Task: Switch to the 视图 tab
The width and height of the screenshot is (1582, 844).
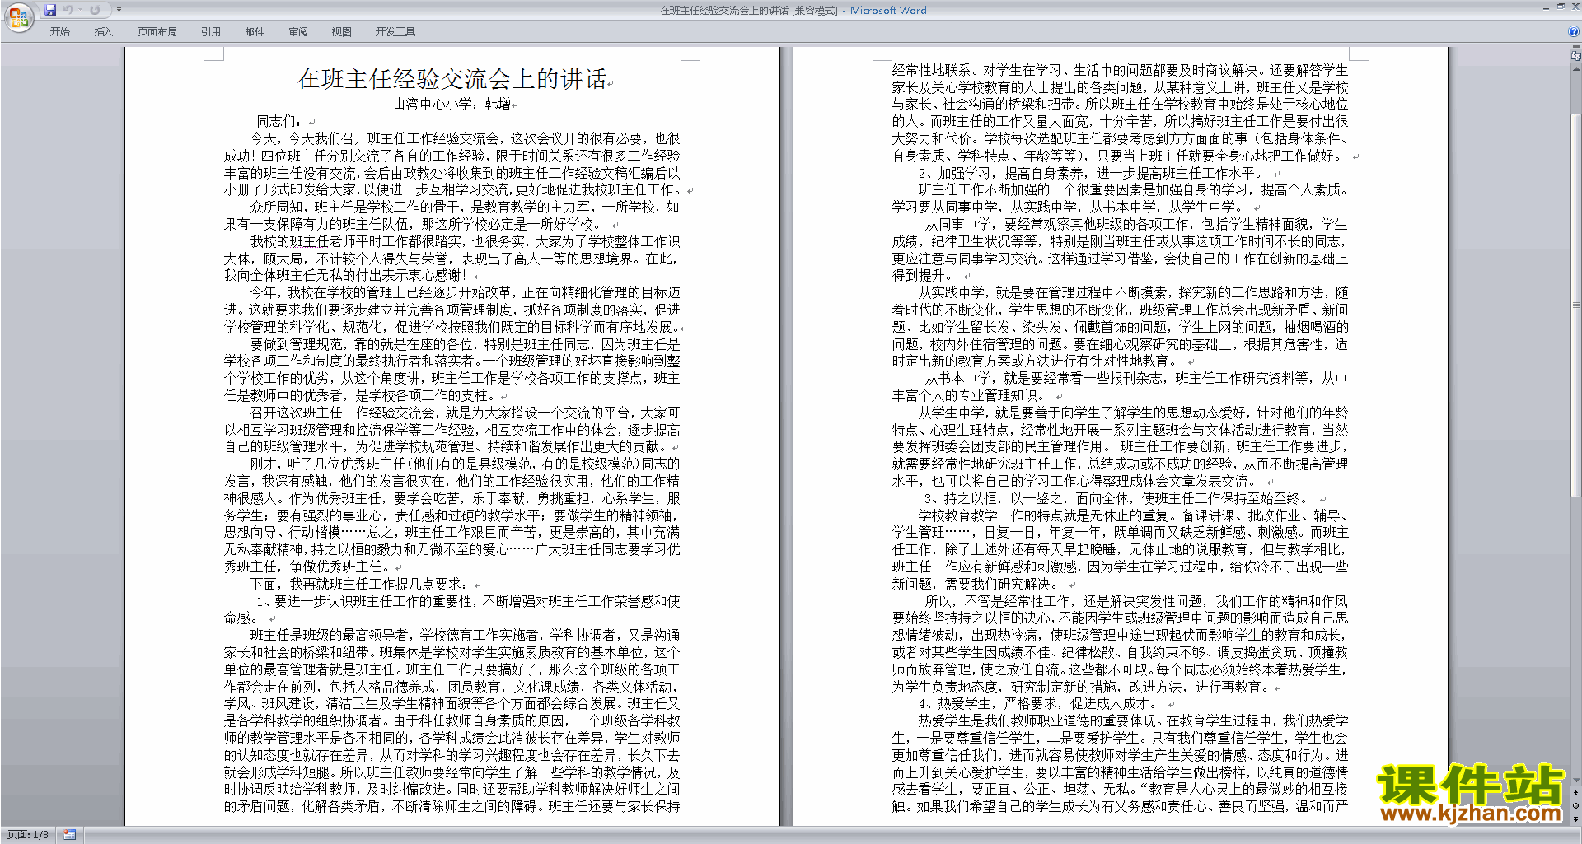Action: point(341,31)
